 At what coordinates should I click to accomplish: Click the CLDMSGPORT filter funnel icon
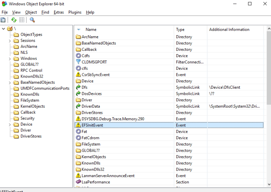point(78,62)
